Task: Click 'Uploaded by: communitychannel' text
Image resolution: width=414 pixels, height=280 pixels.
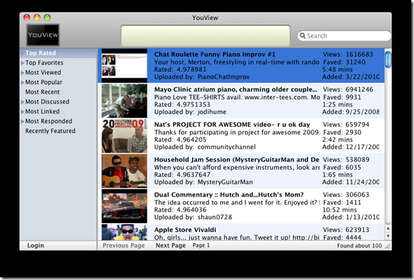Action: [205, 147]
